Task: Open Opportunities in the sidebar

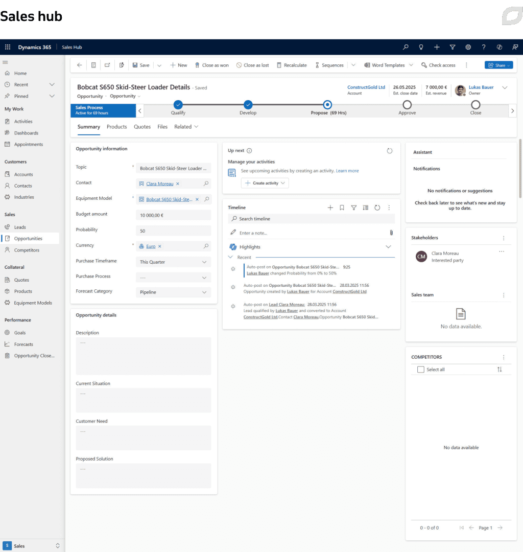Action: coord(30,238)
